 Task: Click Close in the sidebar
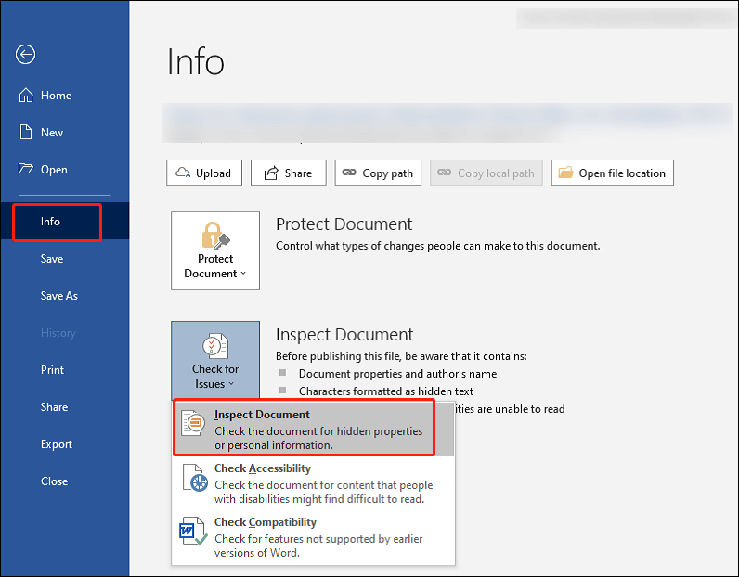pyautogui.click(x=65, y=481)
